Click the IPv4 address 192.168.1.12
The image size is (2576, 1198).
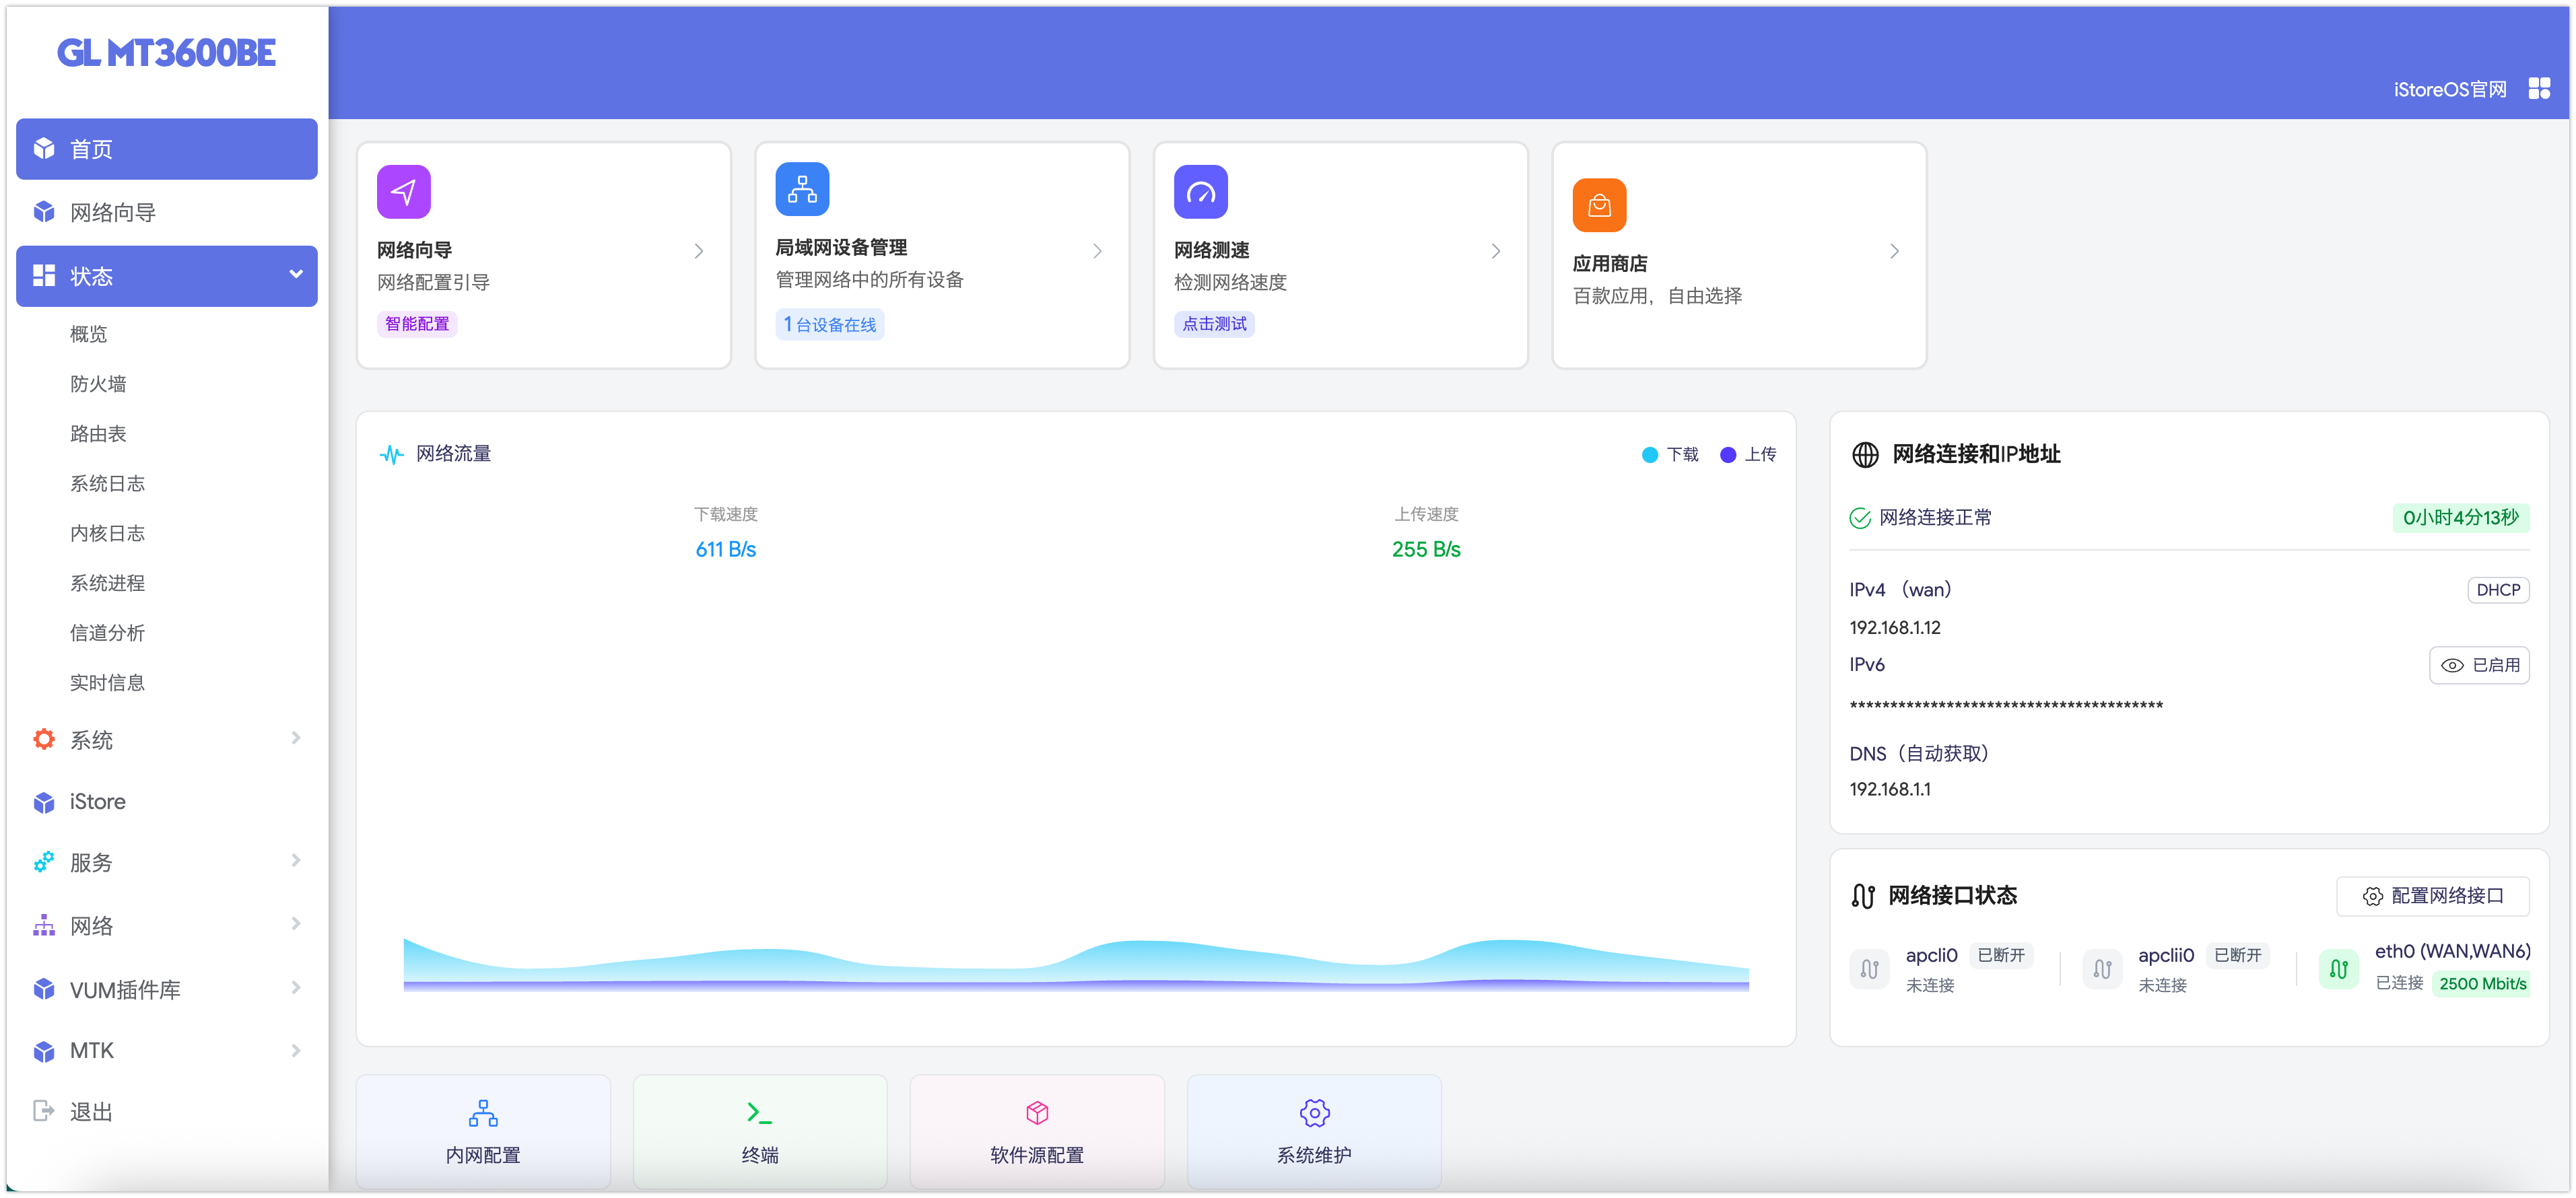pyautogui.click(x=1895, y=628)
